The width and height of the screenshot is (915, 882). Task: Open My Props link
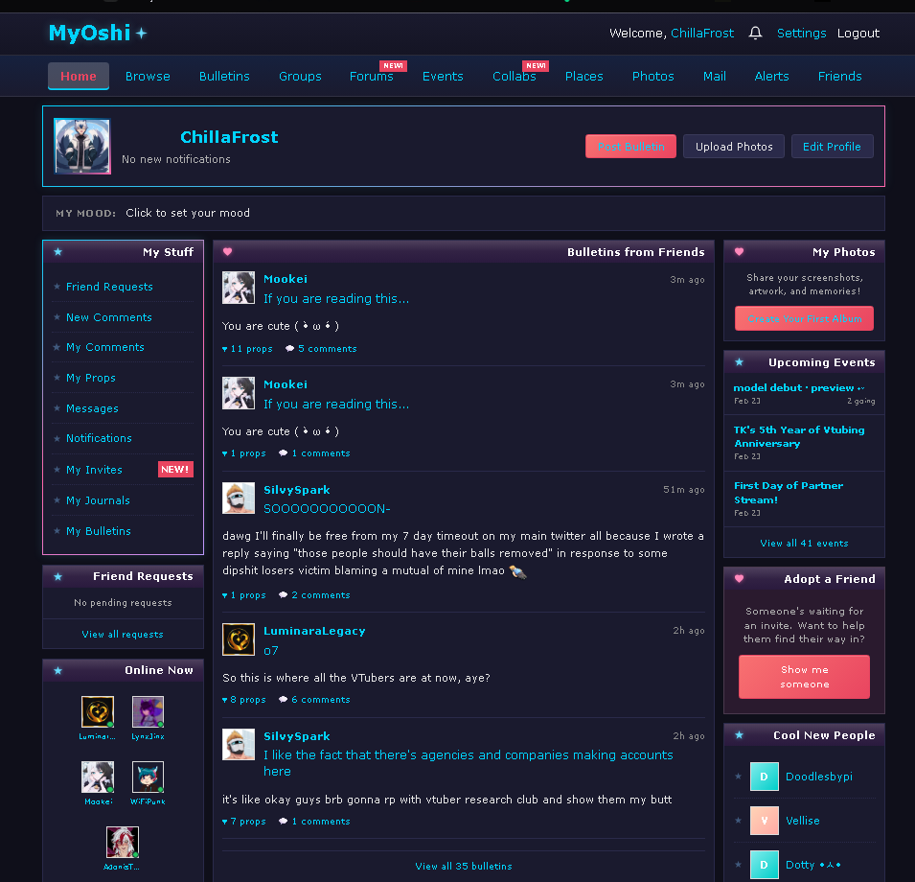[91, 378]
